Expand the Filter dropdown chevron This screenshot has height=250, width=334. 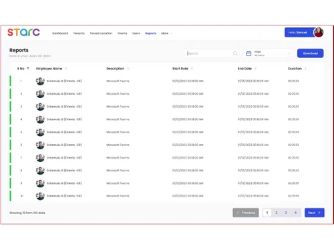pos(289,53)
